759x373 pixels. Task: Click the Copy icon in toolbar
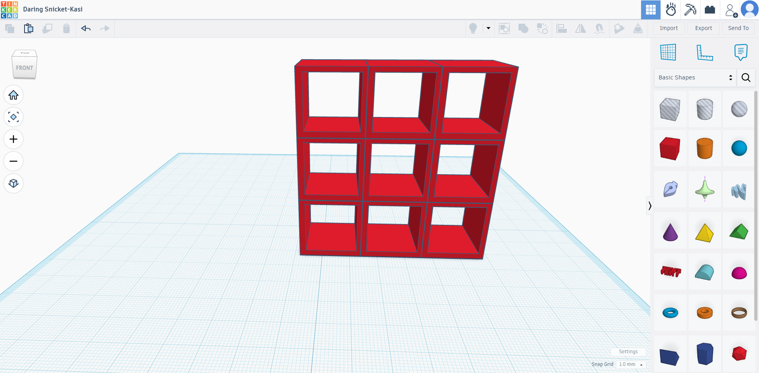[x=9, y=28]
